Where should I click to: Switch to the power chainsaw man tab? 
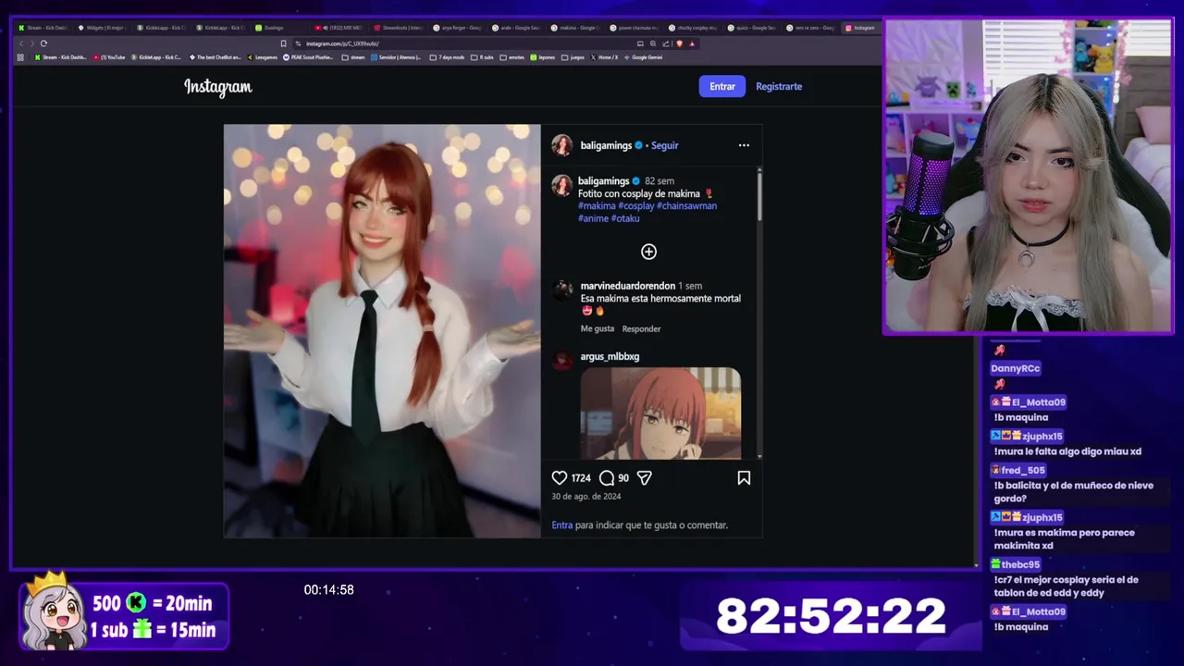pos(635,28)
